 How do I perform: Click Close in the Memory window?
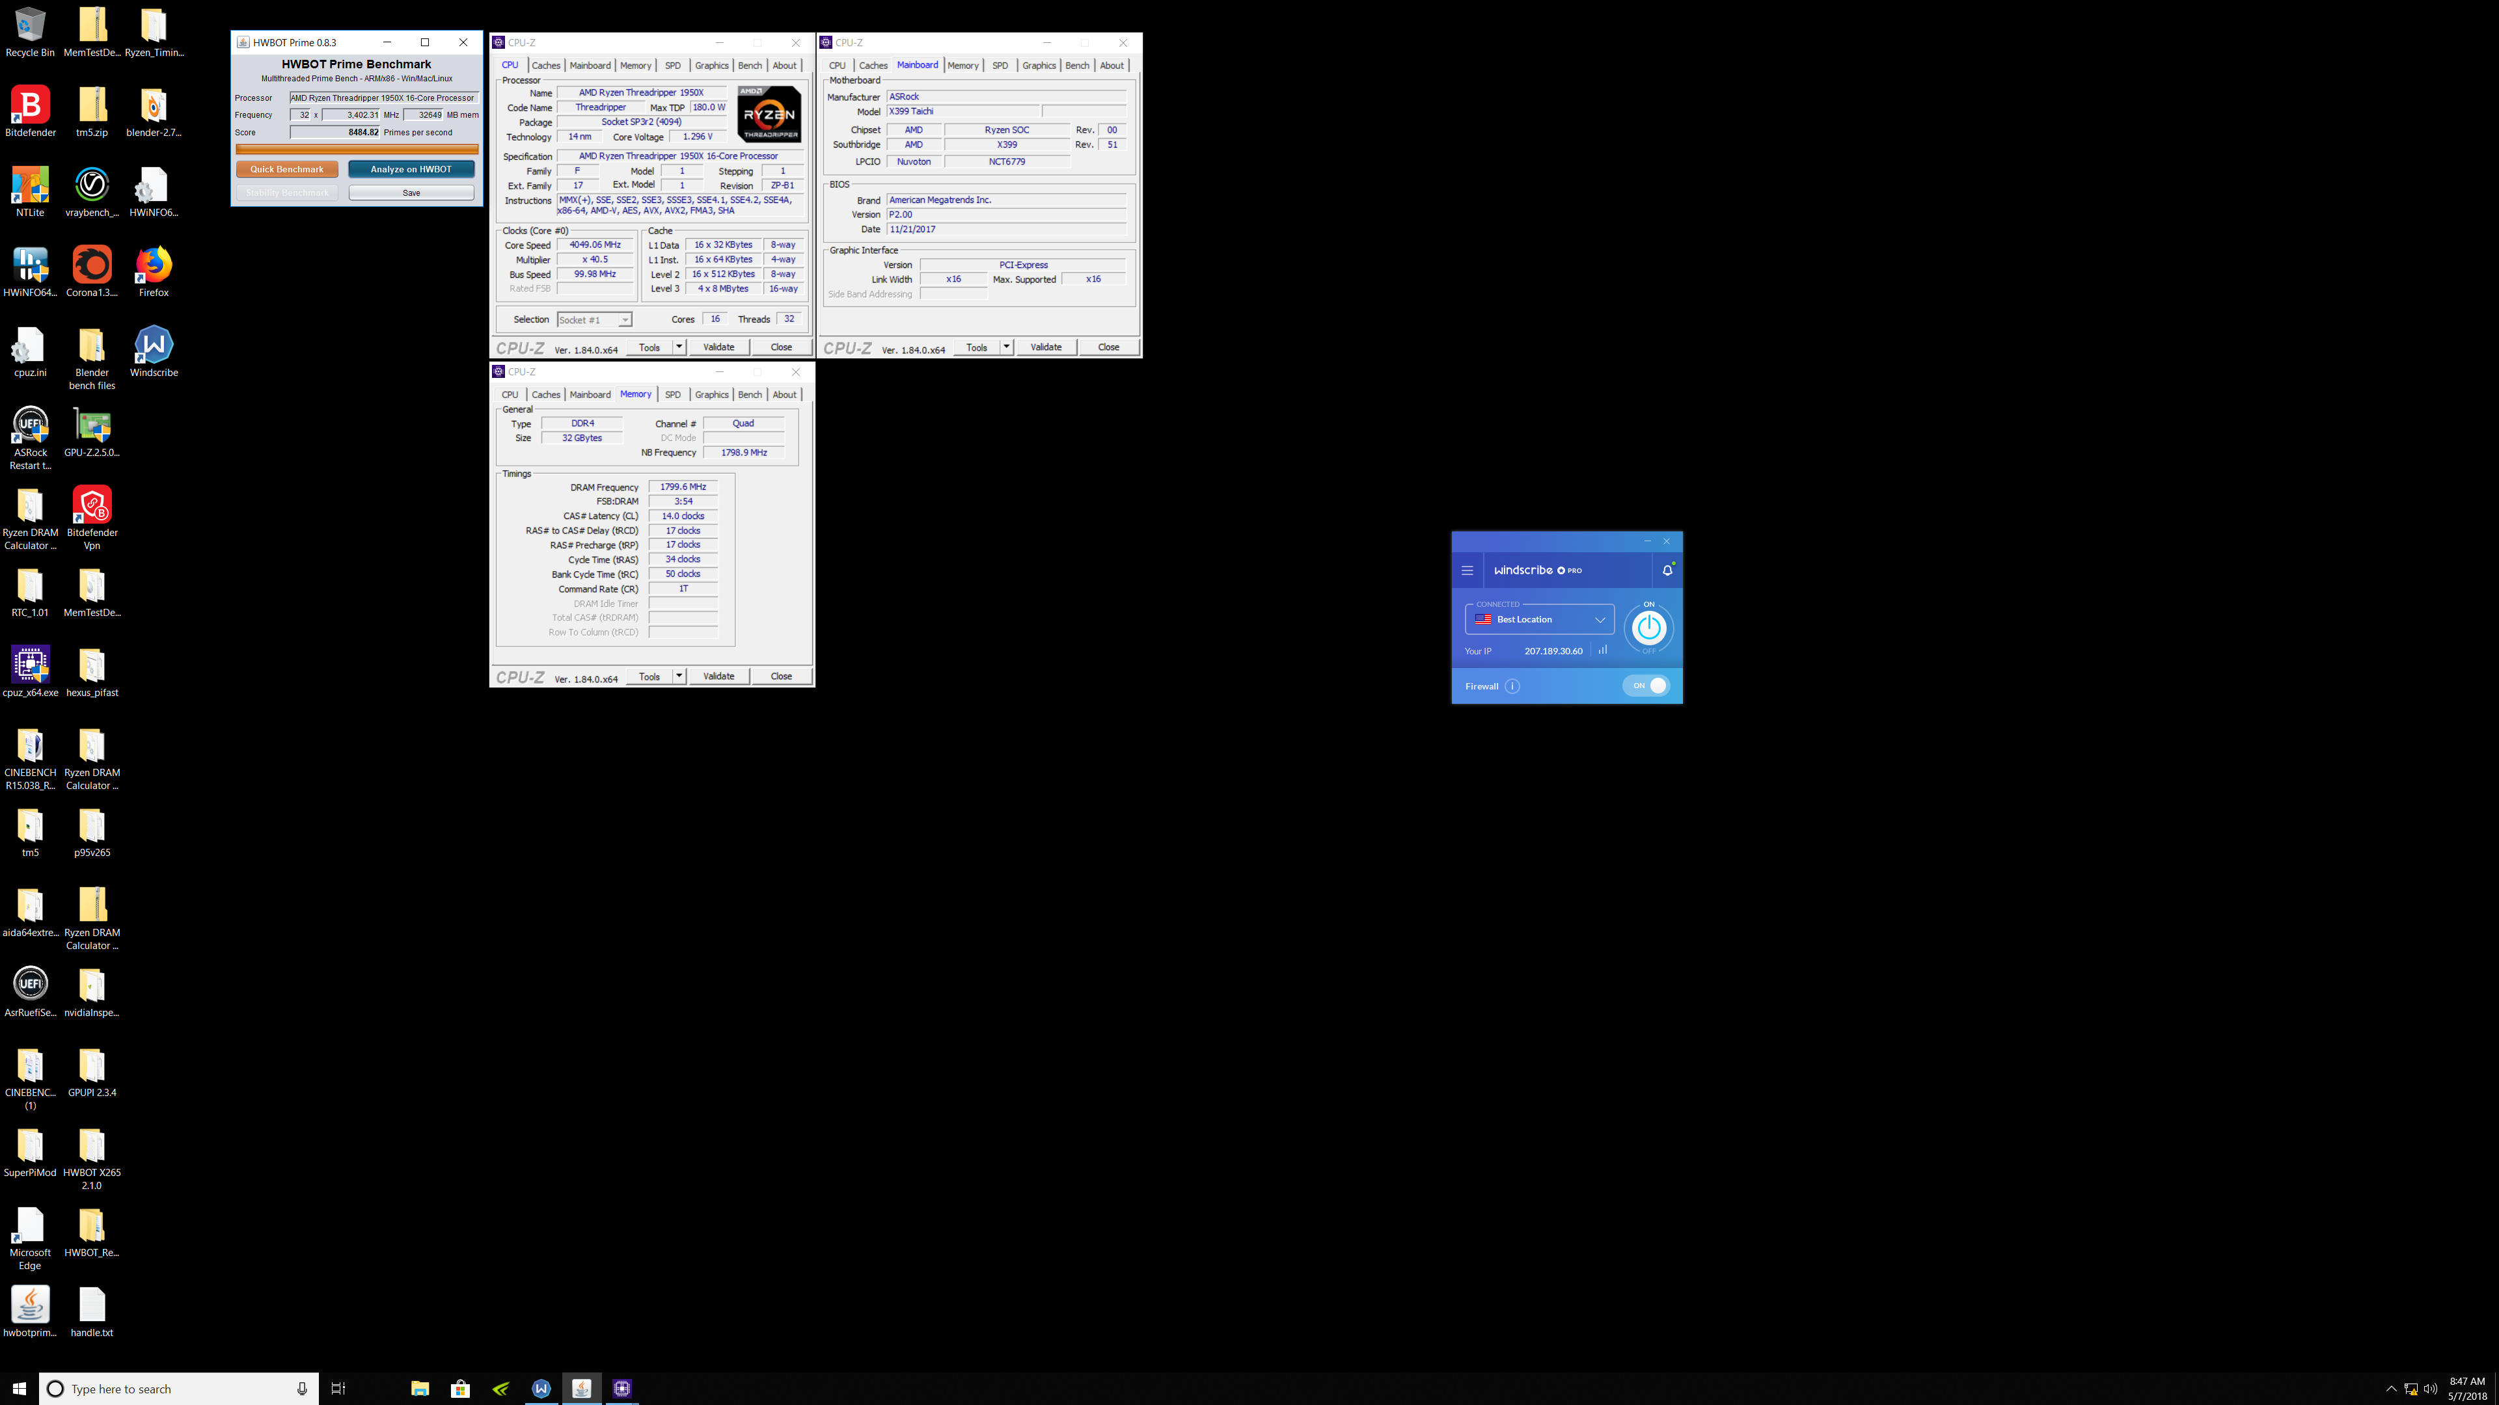coord(781,676)
